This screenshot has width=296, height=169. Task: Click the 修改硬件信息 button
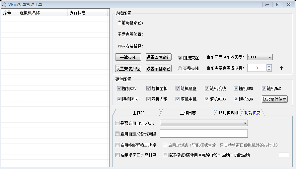[x=275, y=99]
